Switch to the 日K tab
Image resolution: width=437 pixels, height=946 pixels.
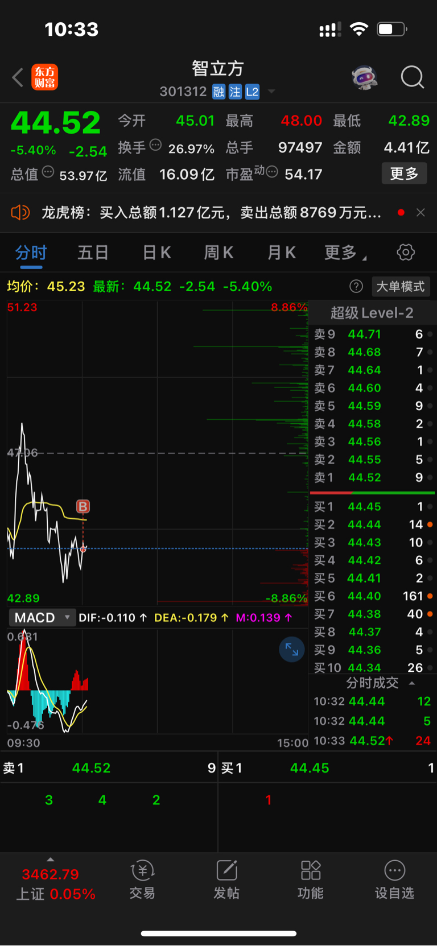[156, 253]
